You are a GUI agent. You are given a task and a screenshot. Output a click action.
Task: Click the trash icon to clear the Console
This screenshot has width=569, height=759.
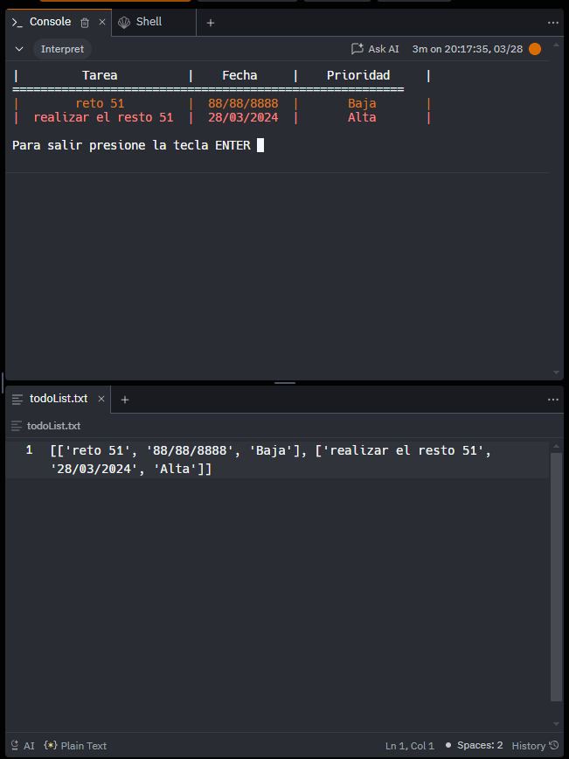pos(83,22)
